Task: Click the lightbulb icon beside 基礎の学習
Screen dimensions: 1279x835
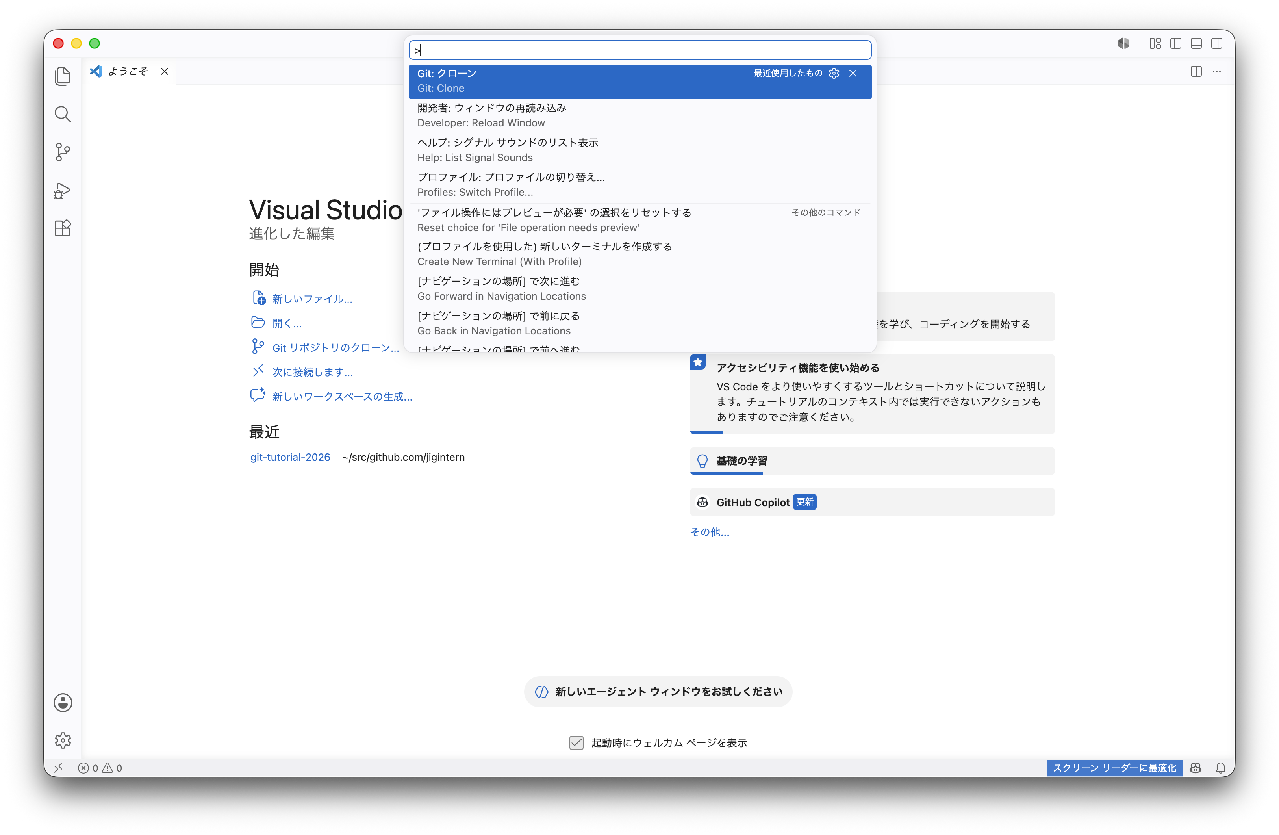Action: click(703, 461)
